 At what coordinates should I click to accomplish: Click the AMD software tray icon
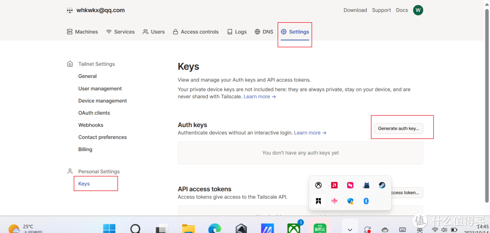click(334, 185)
